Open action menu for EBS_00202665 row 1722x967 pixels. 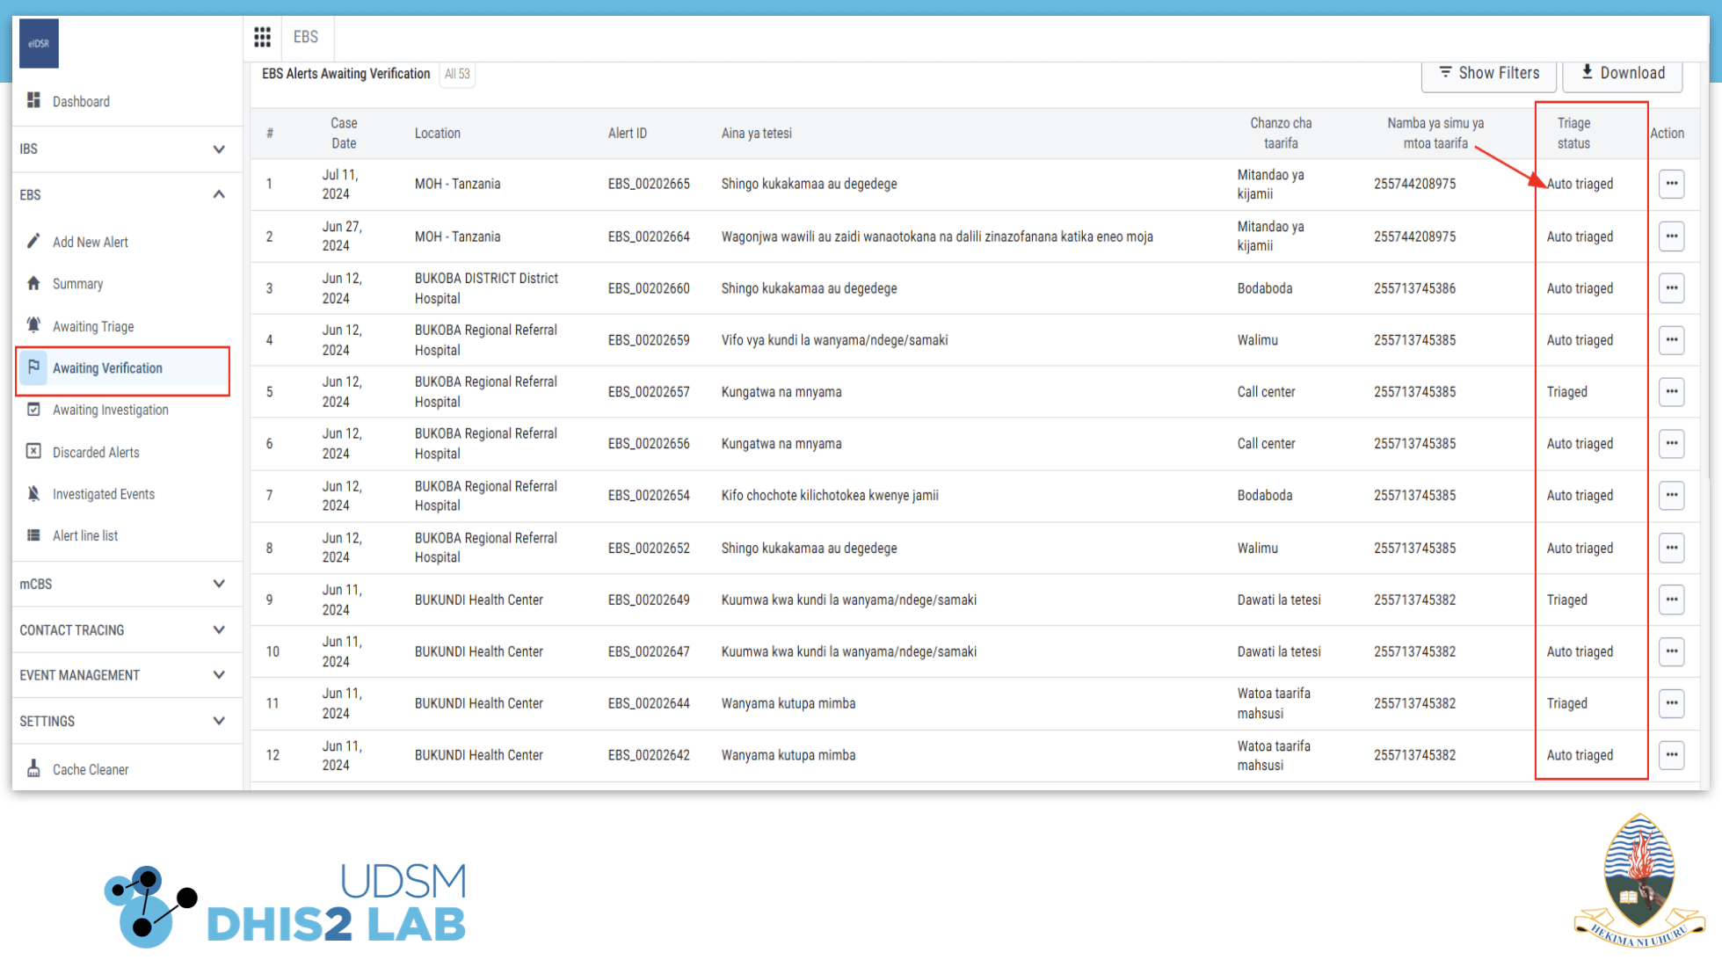[x=1671, y=184]
